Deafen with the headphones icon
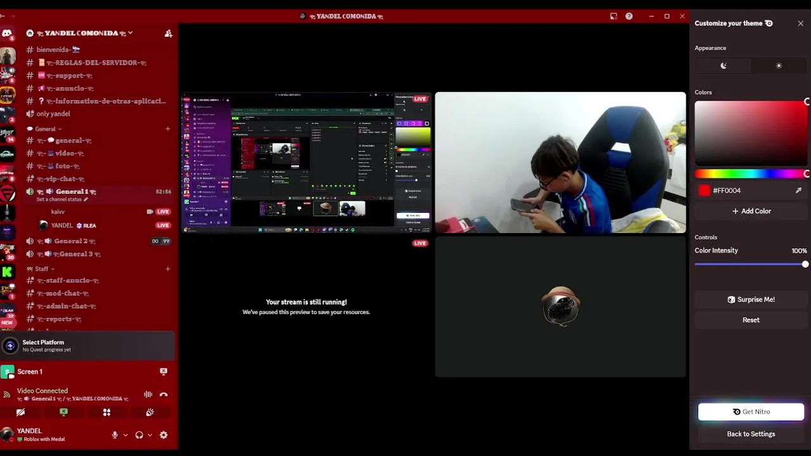This screenshot has height=456, width=811. tap(139, 435)
